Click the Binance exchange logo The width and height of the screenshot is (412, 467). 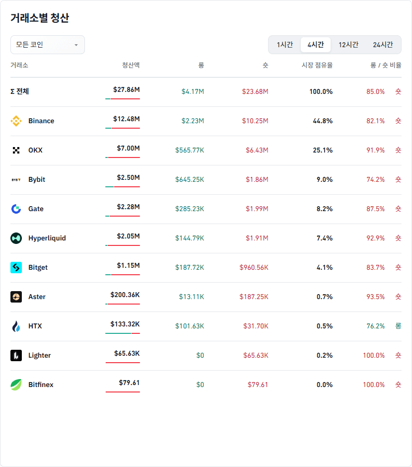tap(16, 121)
